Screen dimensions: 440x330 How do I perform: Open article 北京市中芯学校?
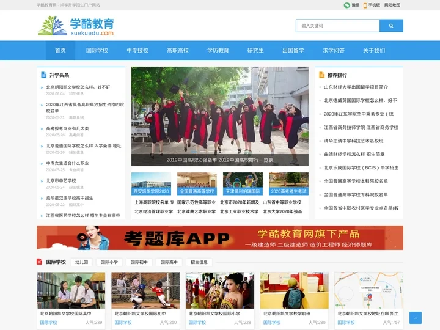(61, 180)
